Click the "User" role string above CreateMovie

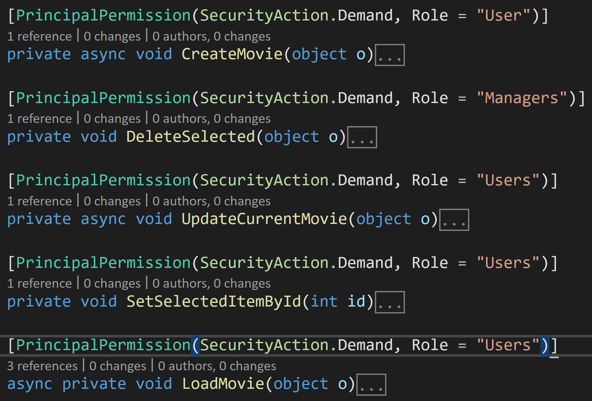(503, 16)
